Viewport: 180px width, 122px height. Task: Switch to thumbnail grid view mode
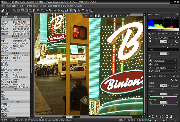click(15, 10)
